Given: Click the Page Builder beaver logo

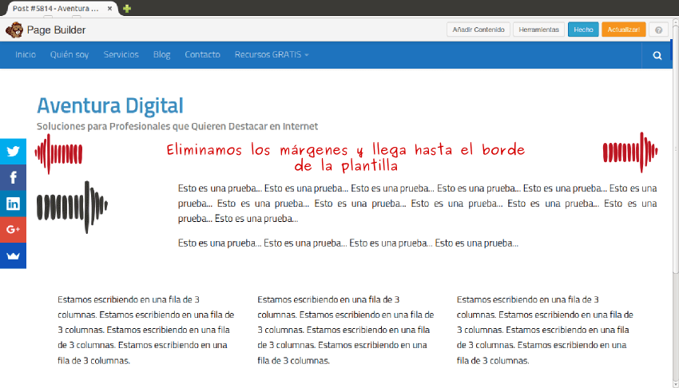Looking at the screenshot, I should (x=14, y=30).
